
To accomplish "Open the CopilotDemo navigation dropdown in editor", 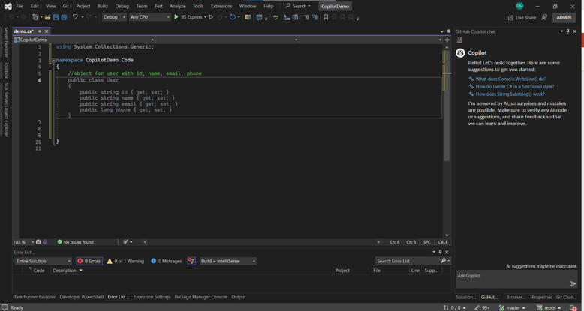I will [84, 40].
